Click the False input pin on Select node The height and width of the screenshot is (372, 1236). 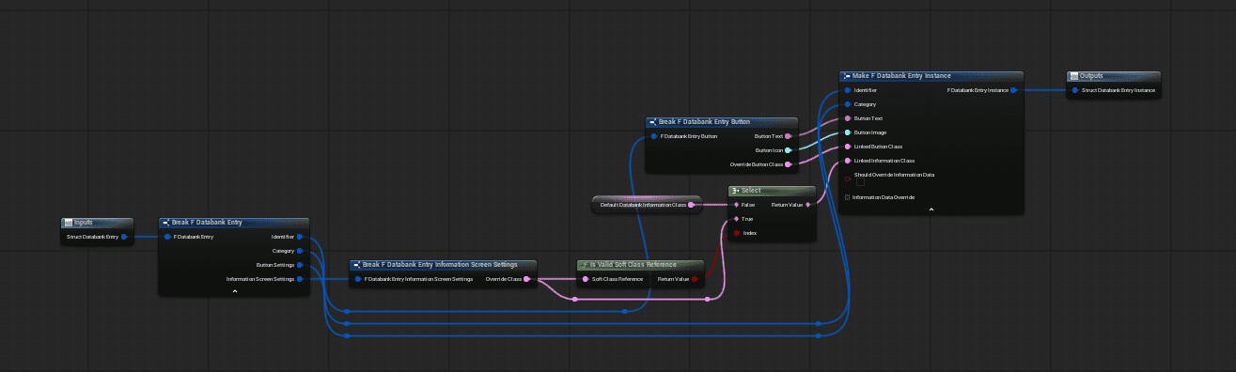(736, 204)
